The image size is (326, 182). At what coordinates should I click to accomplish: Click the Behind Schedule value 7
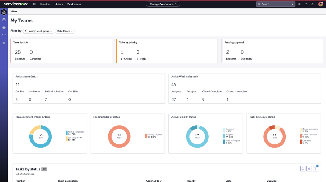point(46,100)
